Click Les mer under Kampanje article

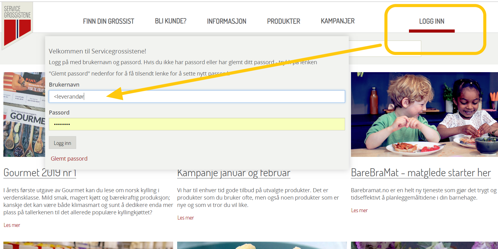(x=185, y=218)
